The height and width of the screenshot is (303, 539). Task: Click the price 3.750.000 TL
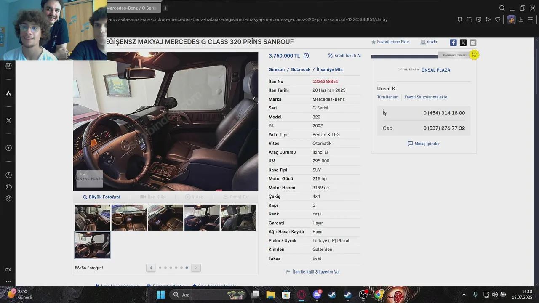coord(284,56)
